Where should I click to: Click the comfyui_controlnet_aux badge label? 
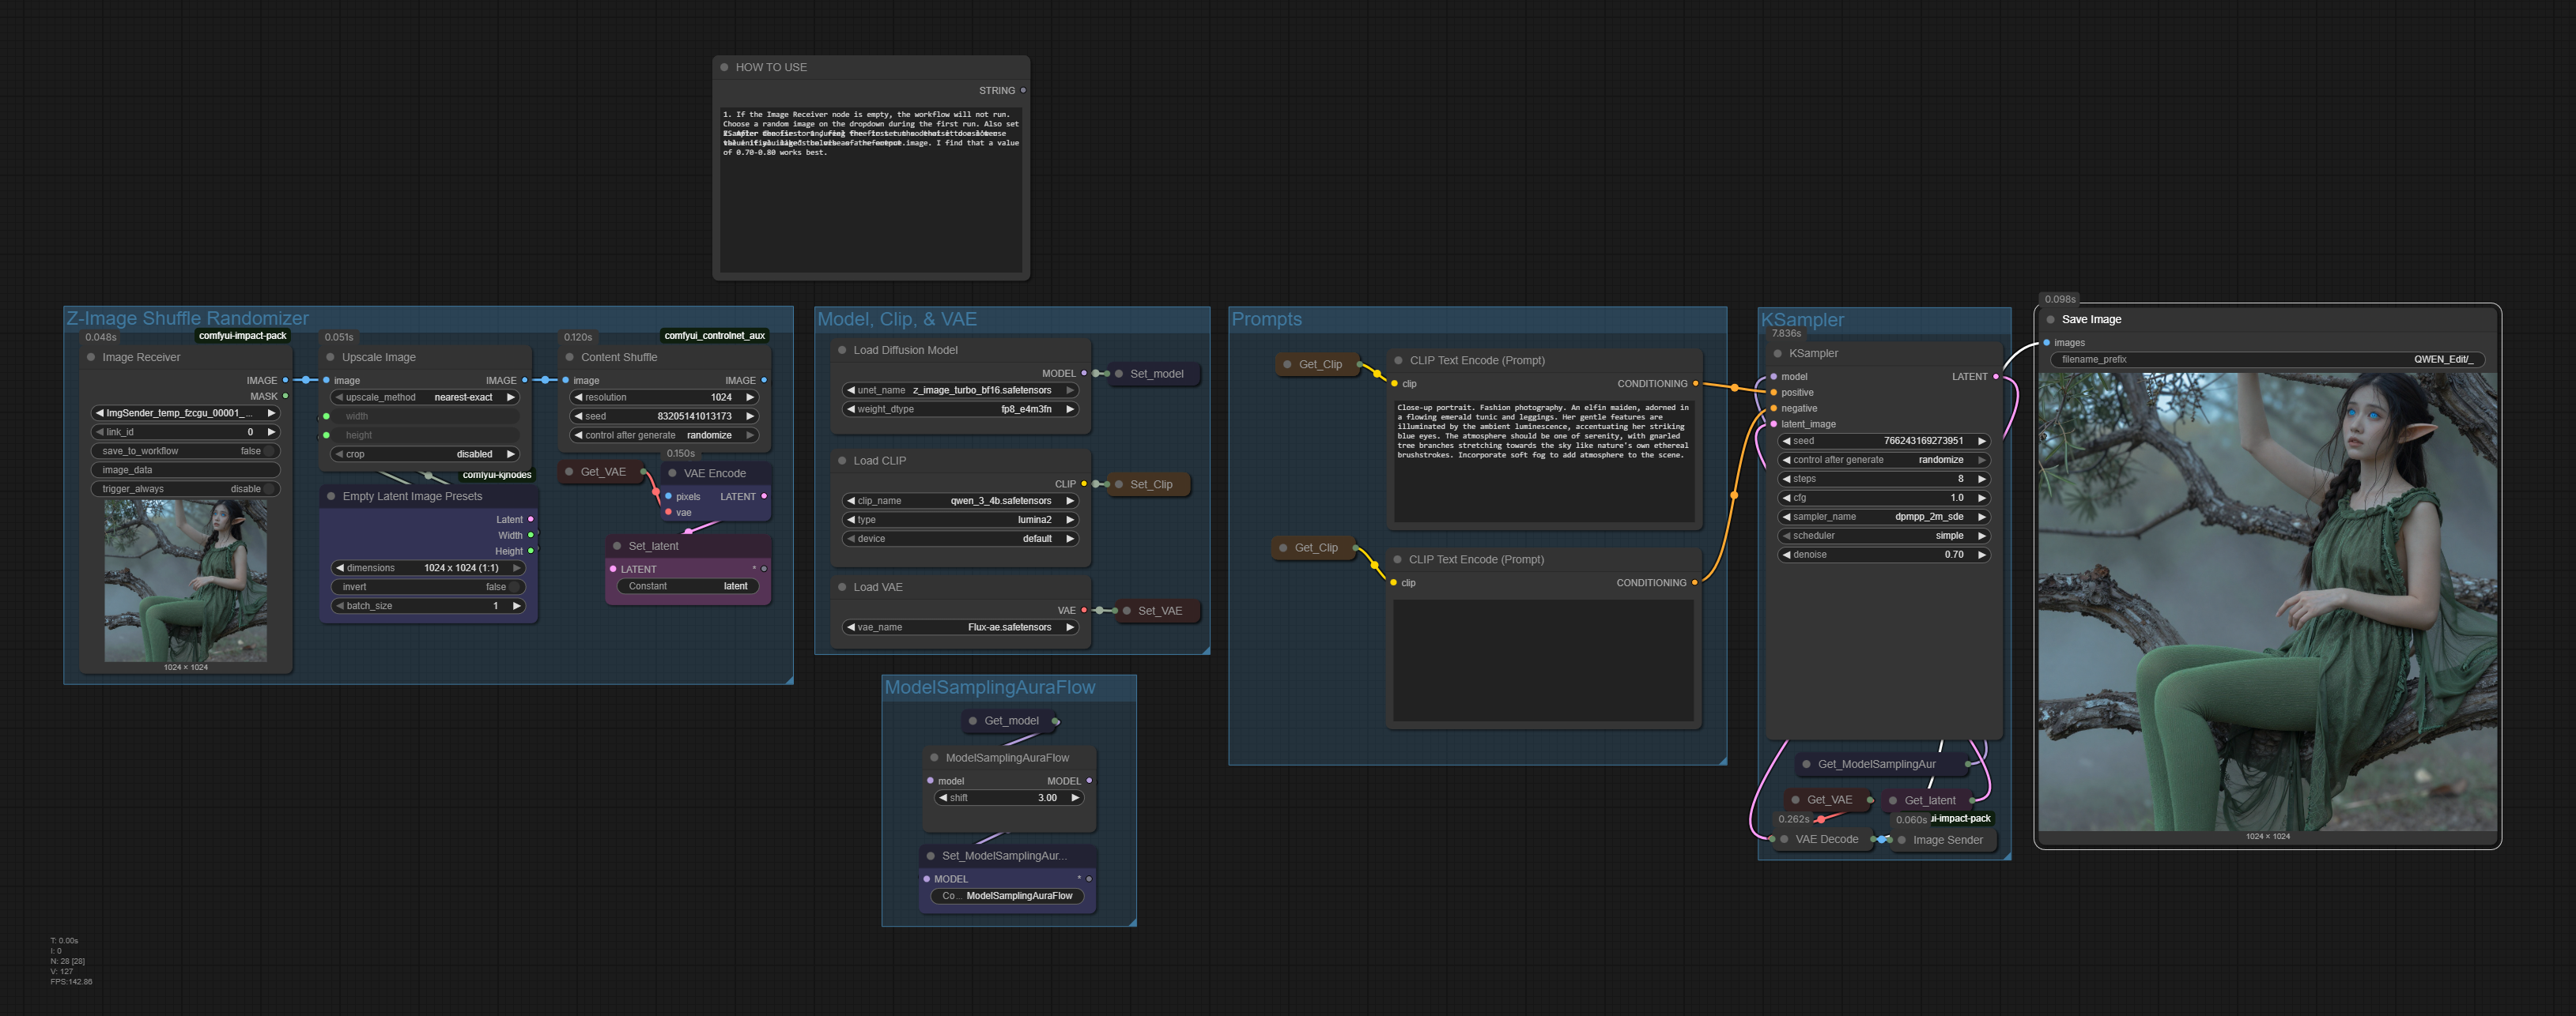(714, 336)
